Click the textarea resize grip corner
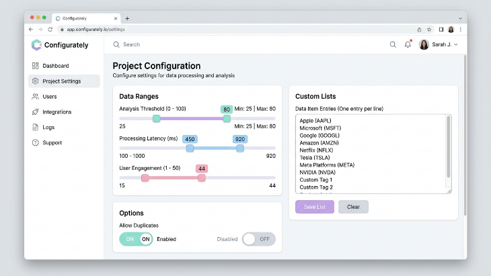 coord(449,191)
